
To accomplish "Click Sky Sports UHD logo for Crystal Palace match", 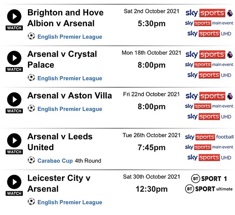I will [209, 75].
